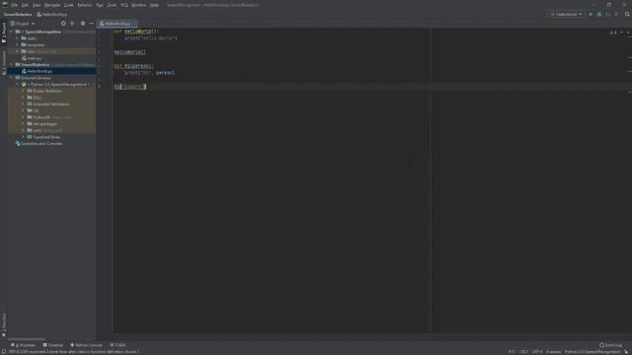
Task: Toggle the Terminal tool window
Action: point(52,345)
